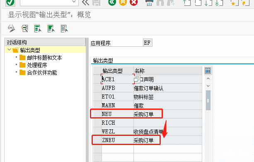Click the 应用程序 field value EF
Screen dimensions: 254x162
(148, 43)
